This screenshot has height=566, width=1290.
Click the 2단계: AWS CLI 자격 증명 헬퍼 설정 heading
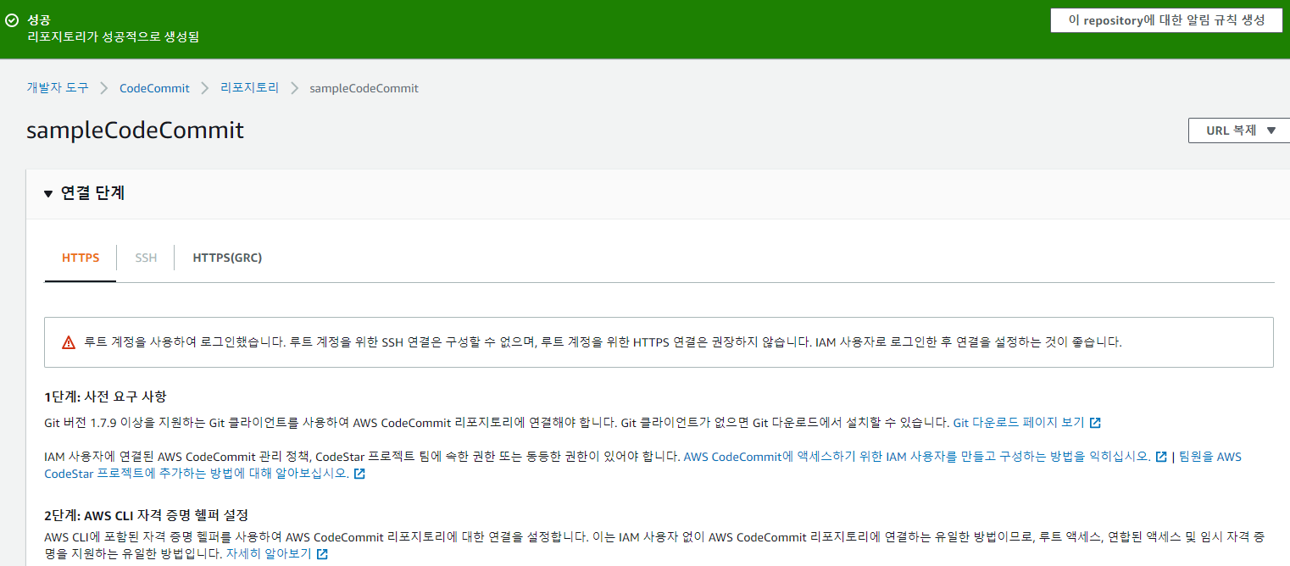click(146, 515)
